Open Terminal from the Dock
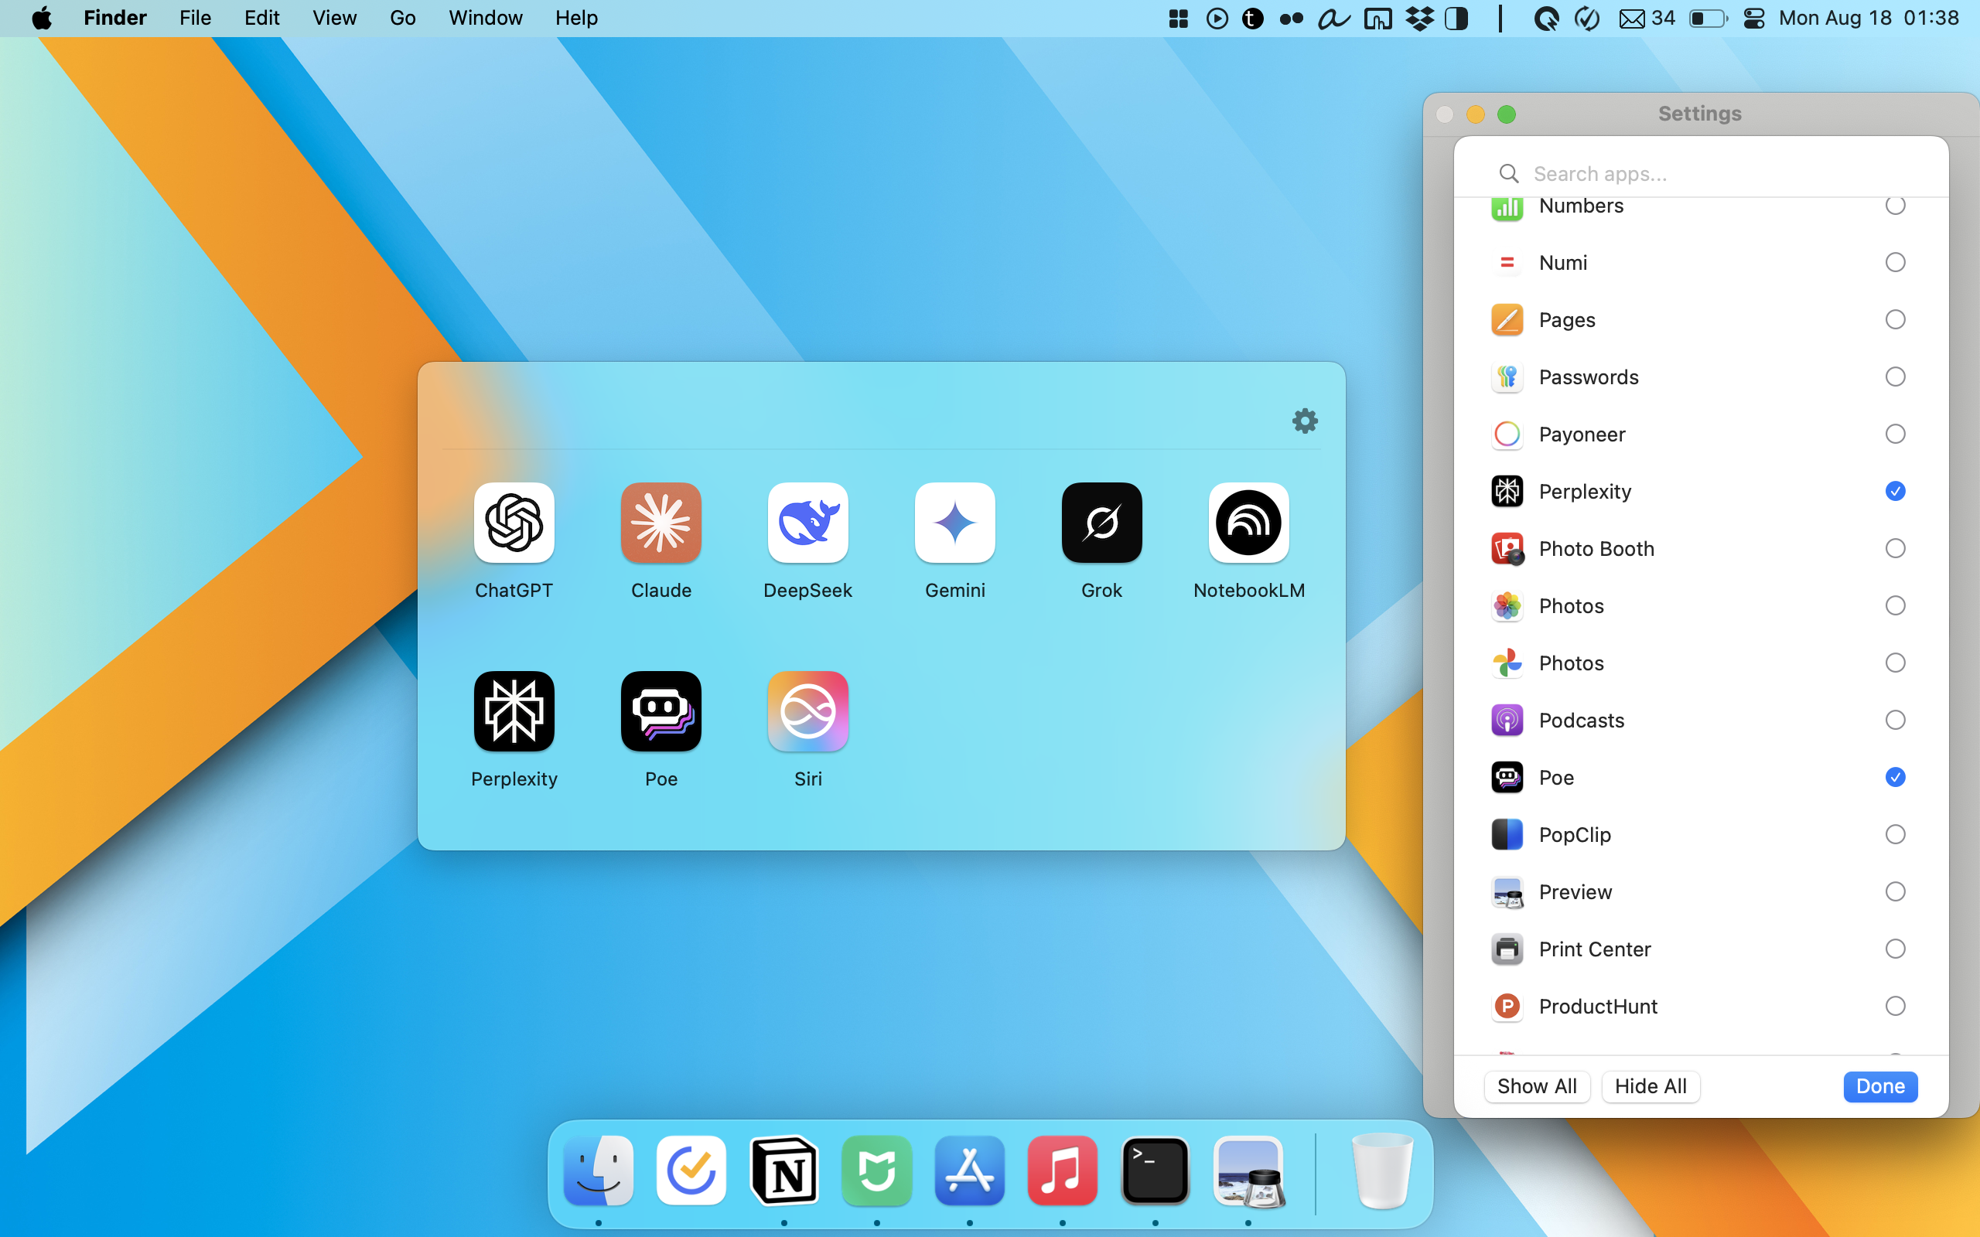 click(1155, 1171)
